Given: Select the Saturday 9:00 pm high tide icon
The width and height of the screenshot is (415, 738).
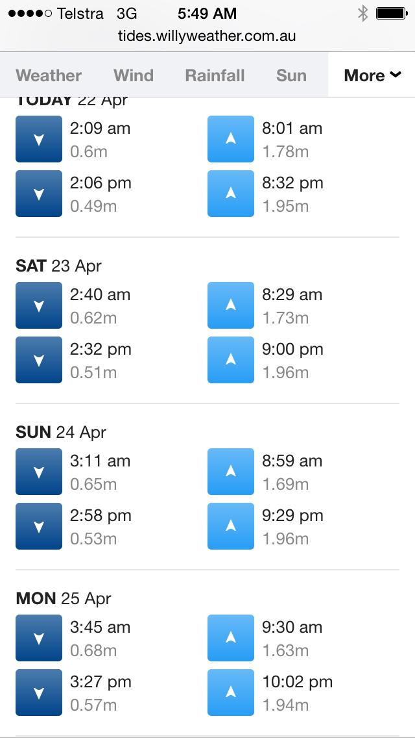Looking at the screenshot, I should pyautogui.click(x=231, y=360).
